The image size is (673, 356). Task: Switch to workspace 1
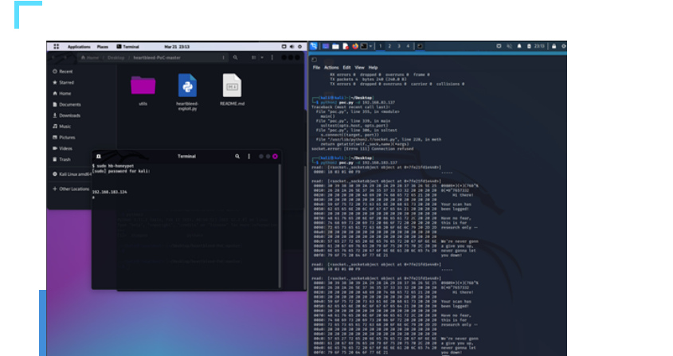[380, 46]
